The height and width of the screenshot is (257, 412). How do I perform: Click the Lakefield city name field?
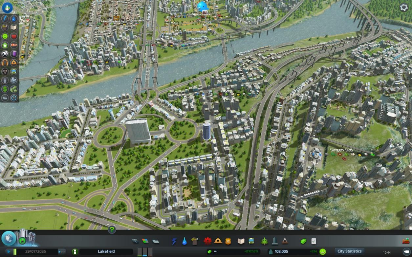(106, 252)
